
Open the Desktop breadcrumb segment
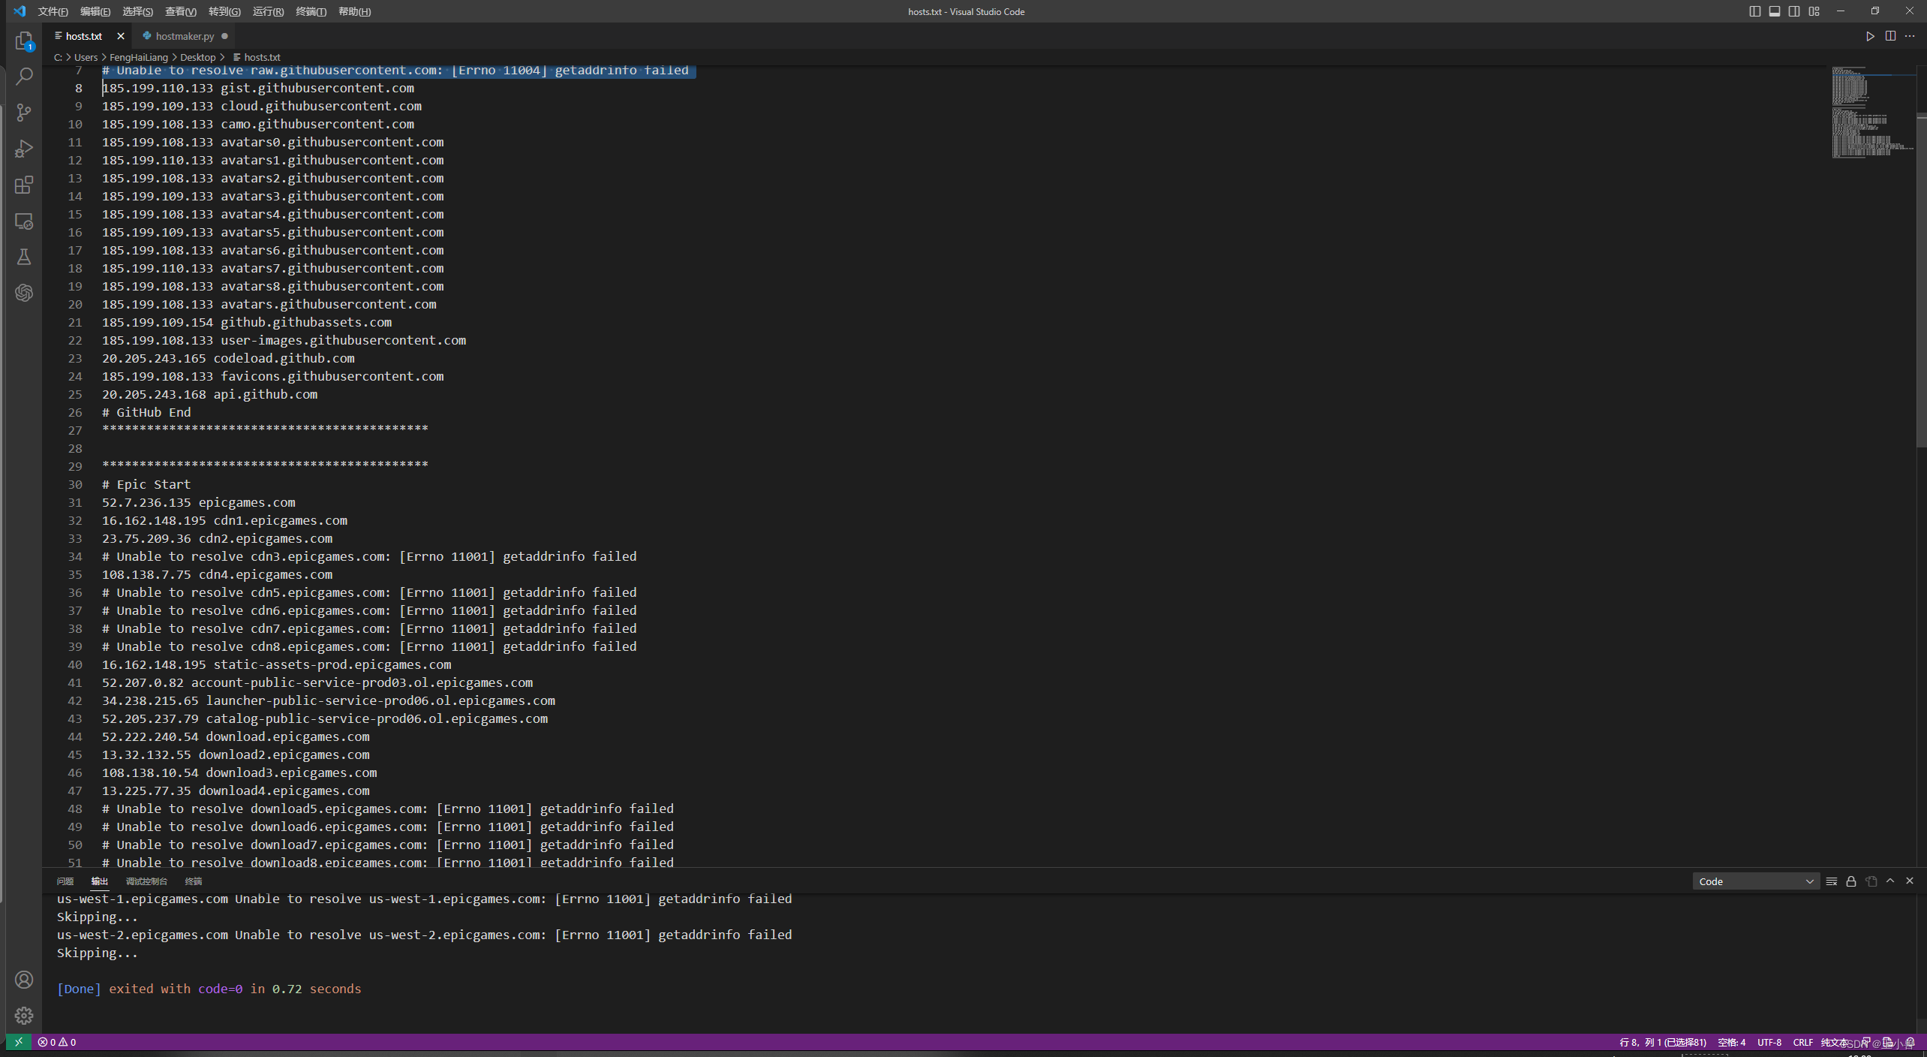pyautogui.click(x=198, y=57)
